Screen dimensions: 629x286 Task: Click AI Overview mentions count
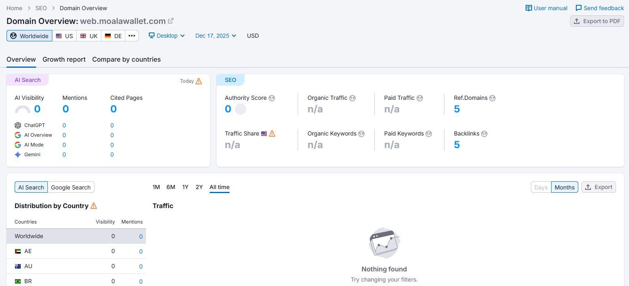[x=64, y=135]
